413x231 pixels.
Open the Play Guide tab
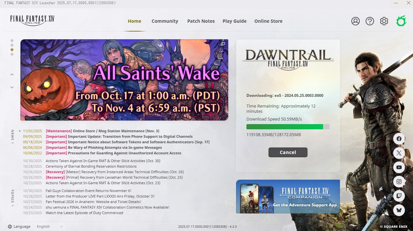click(x=234, y=21)
